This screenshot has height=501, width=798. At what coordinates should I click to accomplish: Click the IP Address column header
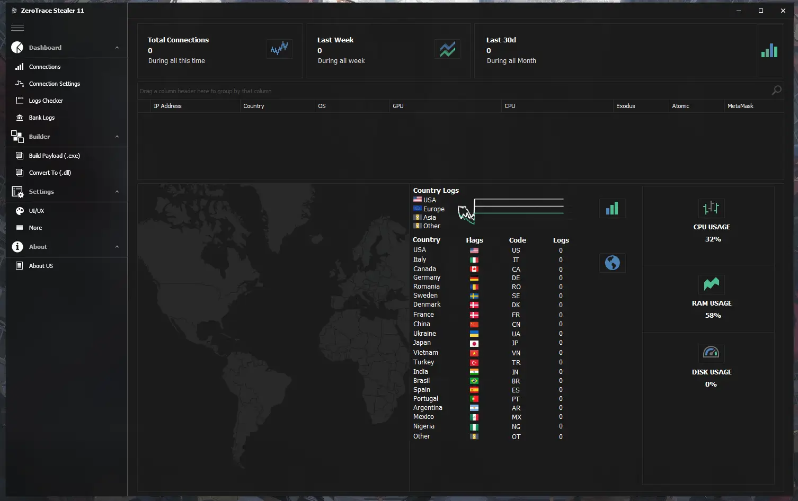[x=167, y=106]
